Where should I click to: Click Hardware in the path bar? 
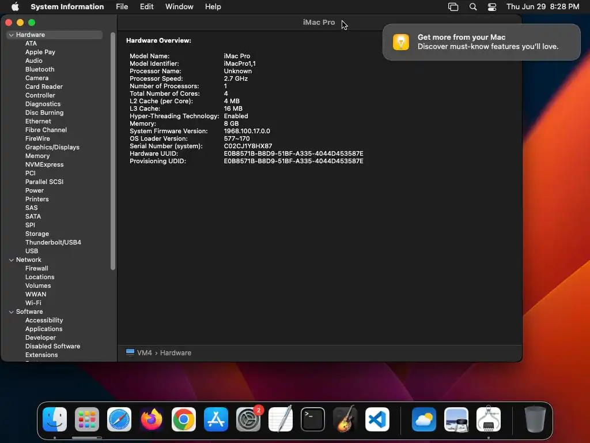175,352
